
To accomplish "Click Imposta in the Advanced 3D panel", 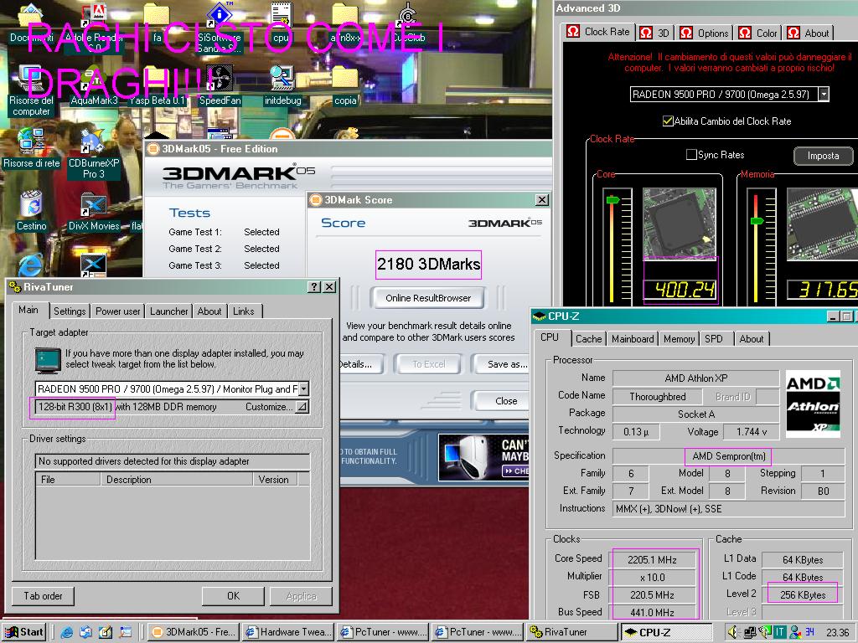I will (823, 156).
